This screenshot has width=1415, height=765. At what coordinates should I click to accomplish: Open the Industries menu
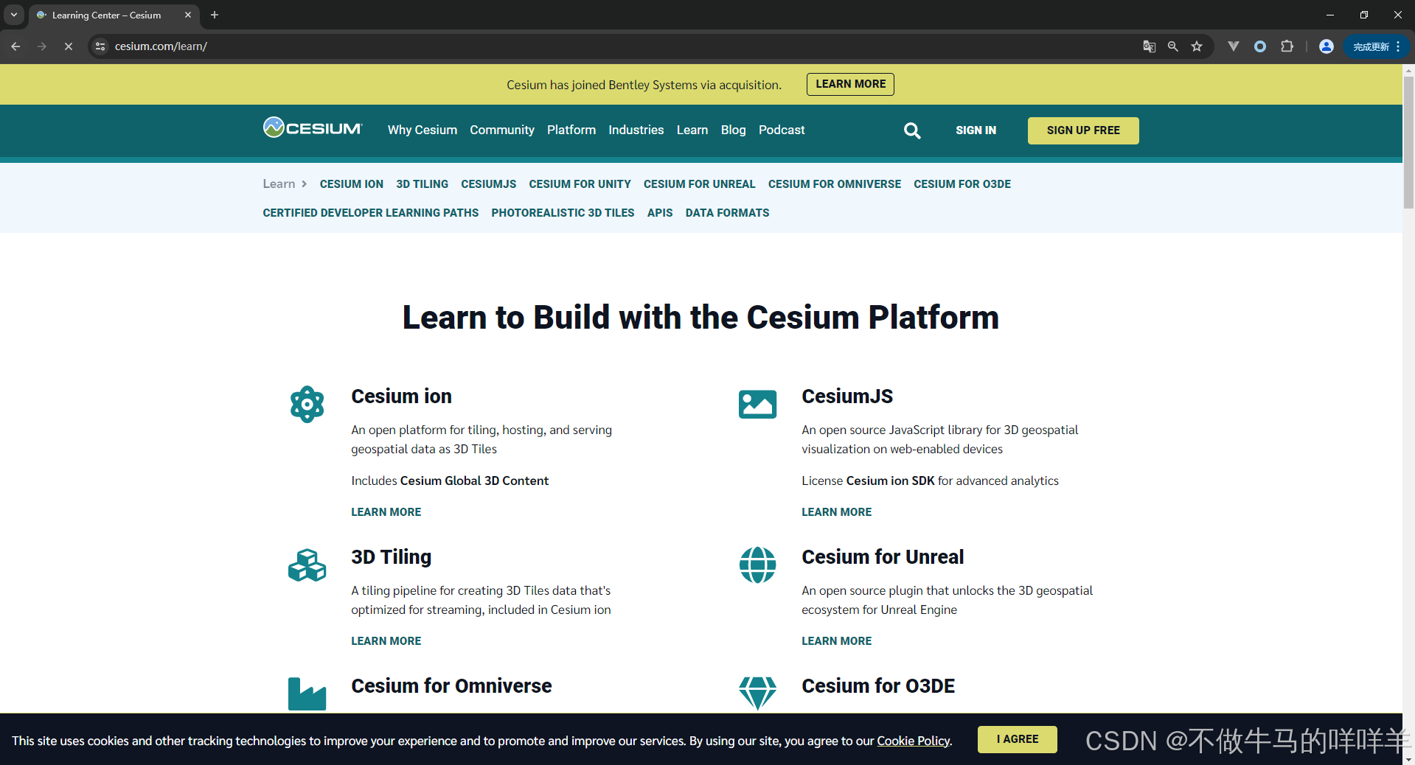636,130
